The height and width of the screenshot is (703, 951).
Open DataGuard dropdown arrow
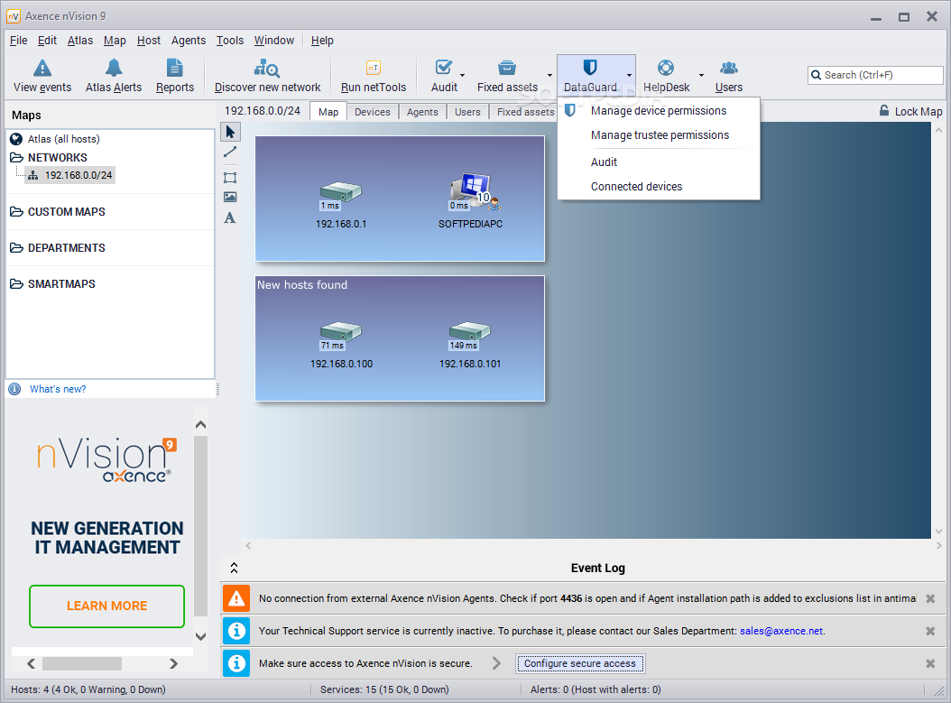point(629,76)
